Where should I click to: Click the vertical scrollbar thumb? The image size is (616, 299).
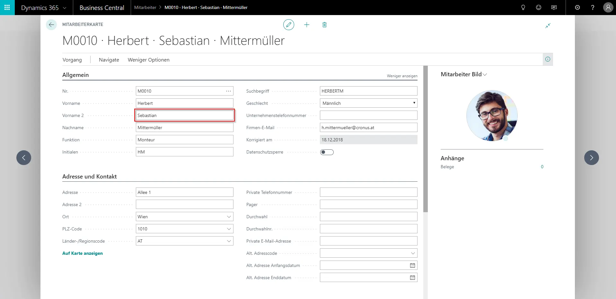click(x=426, y=139)
